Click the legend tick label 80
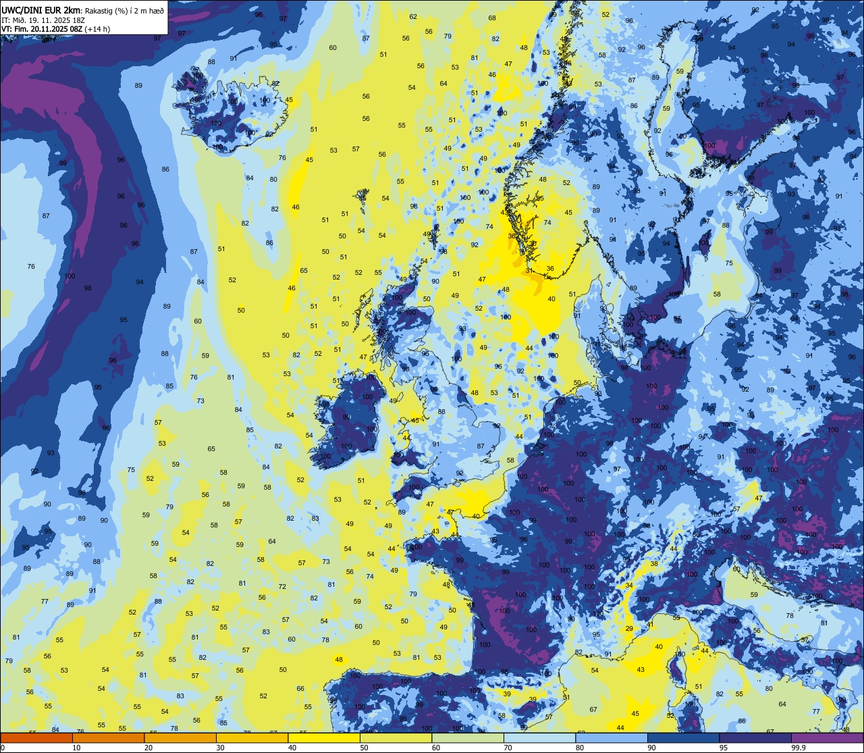The width and height of the screenshot is (864, 753). (580, 748)
